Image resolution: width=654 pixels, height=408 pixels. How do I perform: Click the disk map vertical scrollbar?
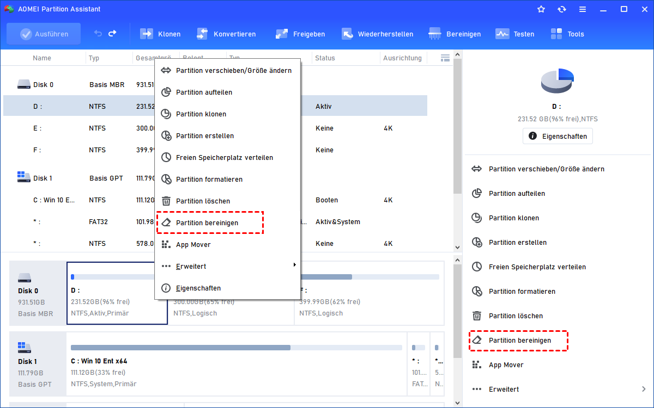point(458,310)
